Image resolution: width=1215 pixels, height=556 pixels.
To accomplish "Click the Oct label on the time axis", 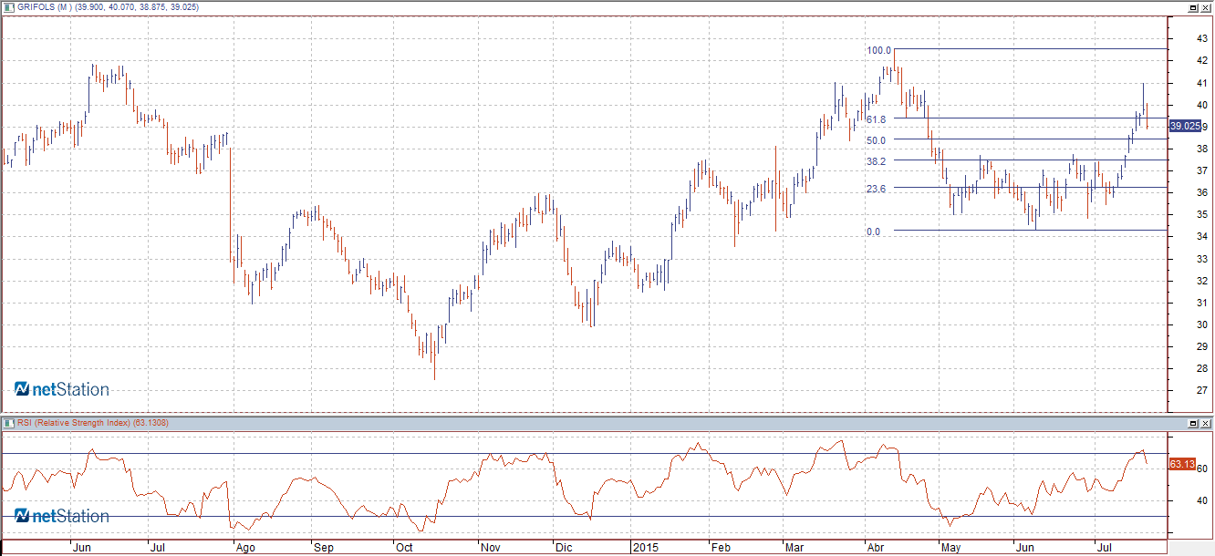I will (x=403, y=549).
